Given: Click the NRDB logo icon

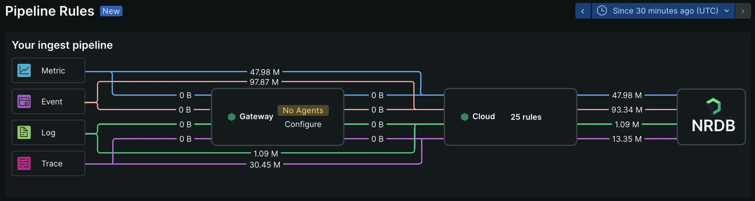Looking at the screenshot, I should pos(713,106).
